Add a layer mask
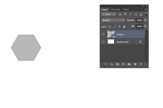 [118, 64]
